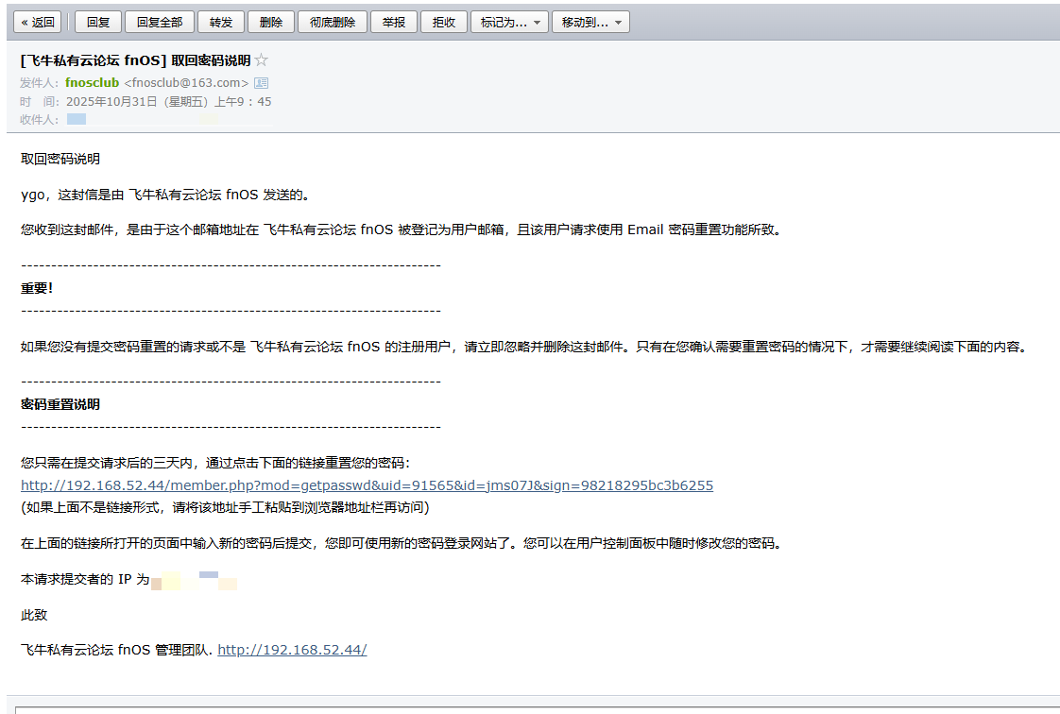
Task: Reject the sender with 拒收
Action: [x=443, y=23]
